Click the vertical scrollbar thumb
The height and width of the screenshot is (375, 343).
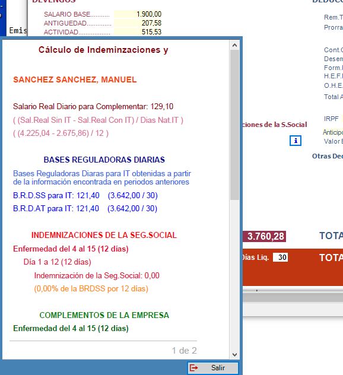click(234, 125)
